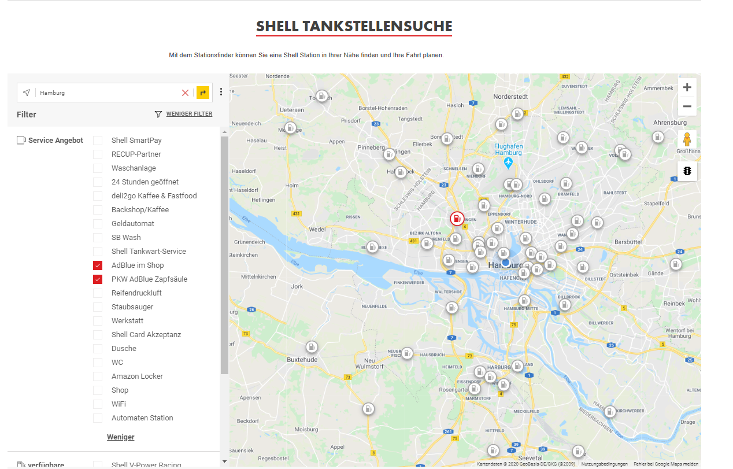Click the locate-me arrow icon

(26, 93)
